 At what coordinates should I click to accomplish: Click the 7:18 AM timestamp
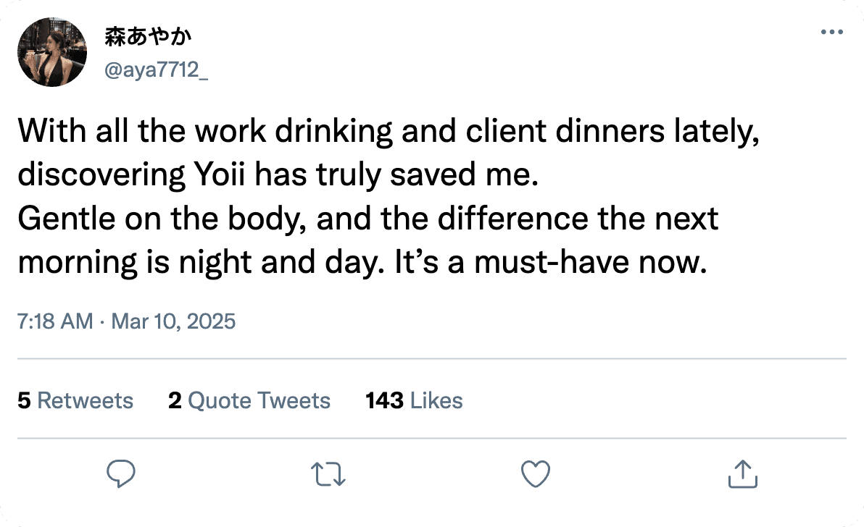pyautogui.click(x=55, y=321)
